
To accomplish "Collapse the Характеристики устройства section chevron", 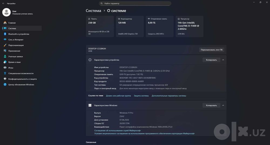I will tap(223, 60).
